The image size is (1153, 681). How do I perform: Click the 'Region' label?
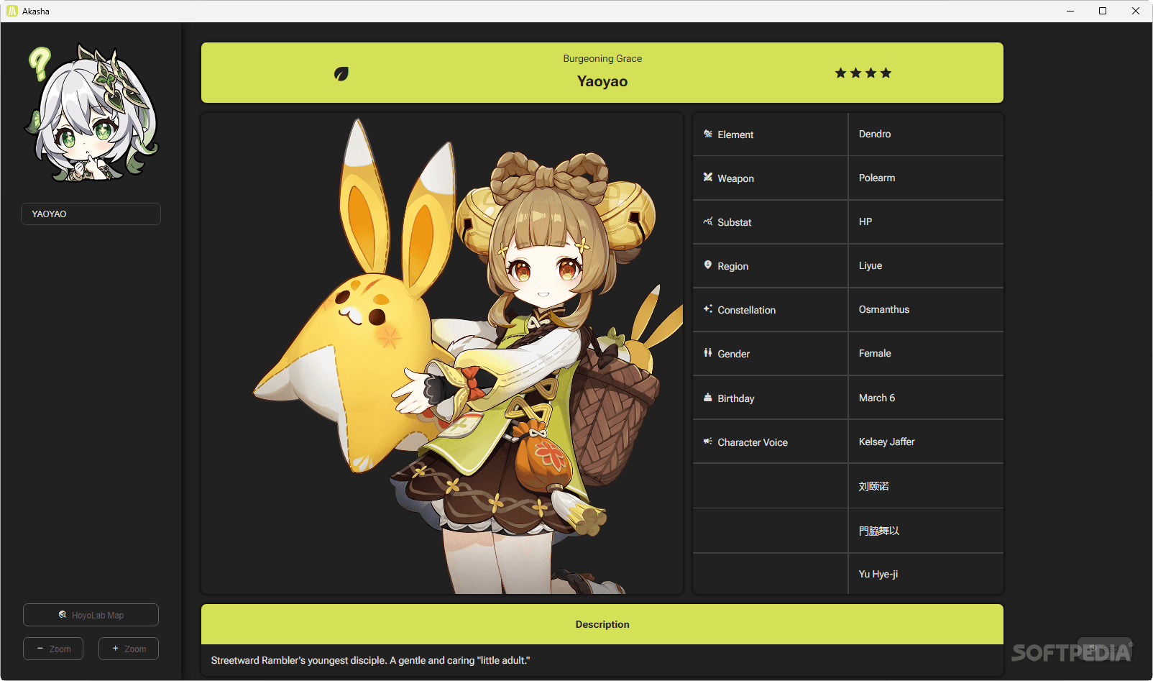[x=732, y=266]
